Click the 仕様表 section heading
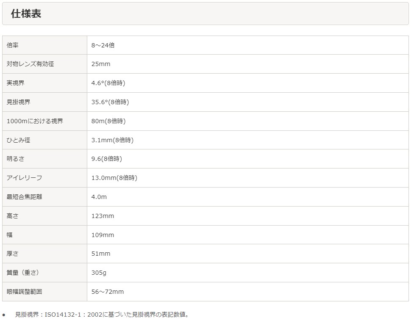Image resolution: width=414 pixels, height=323 pixels. 26,14
